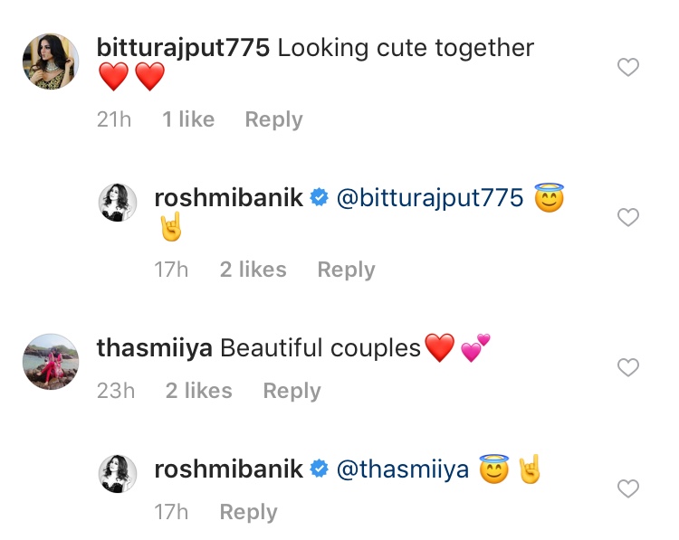Open bitturajput775 username link
Image resolution: width=679 pixels, height=540 pixels.
coord(183,48)
